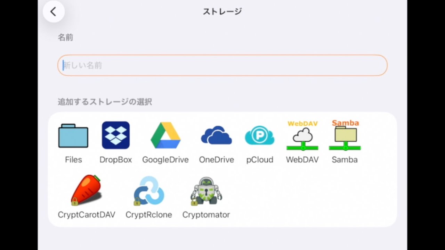The width and height of the screenshot is (445, 250).
Task: Select the WebDAV network cloud icon
Action: pyautogui.click(x=302, y=135)
